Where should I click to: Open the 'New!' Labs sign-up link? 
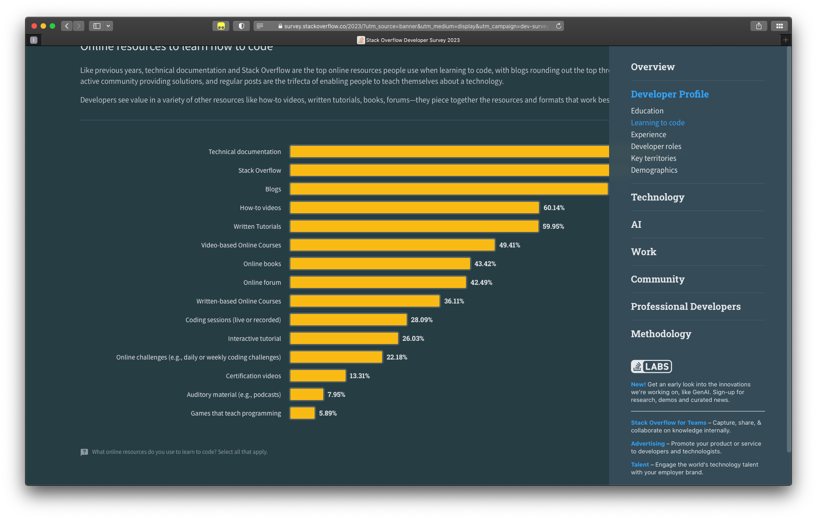(x=638, y=385)
